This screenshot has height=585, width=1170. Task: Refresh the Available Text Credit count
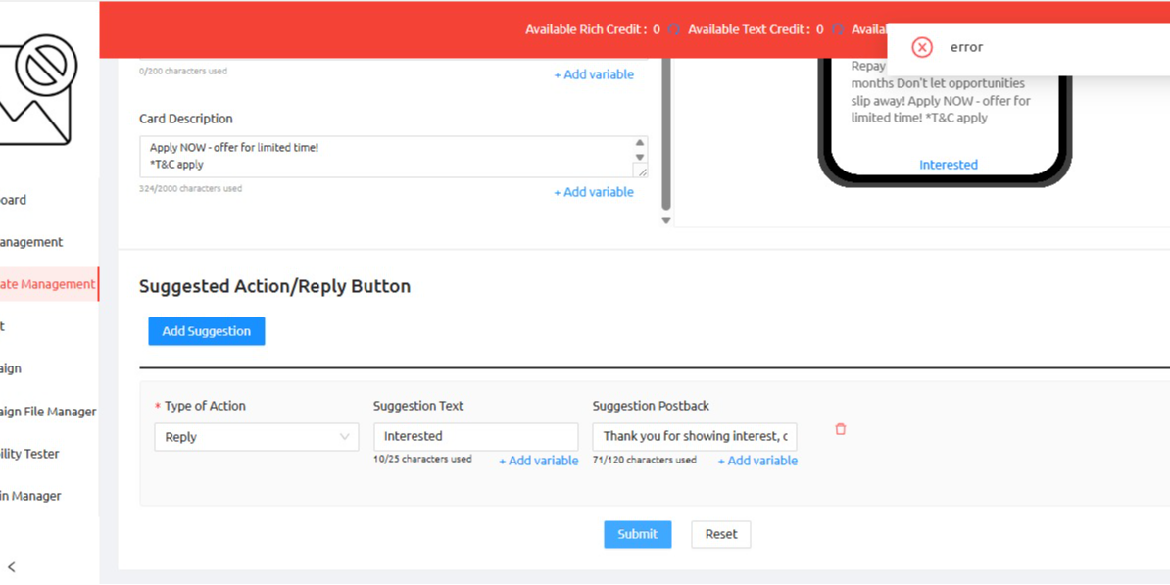pyautogui.click(x=838, y=29)
